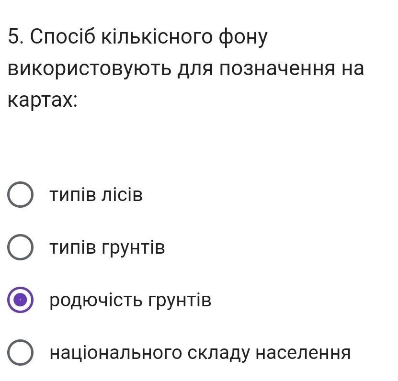This screenshot has width=398, height=381.
Task: Click the word 'для' in the question
Action: (x=195, y=69)
